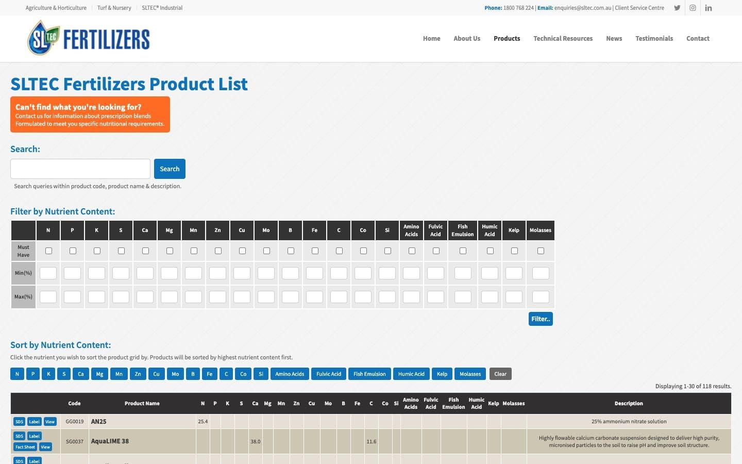Viewport: 742px width, 464px height.
Task: Click the SLTEC Fertilizers logo
Action: (88, 38)
